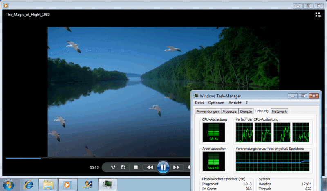Click the taskbar icon beside Media Player
Screen dimensions: 327x191
(x=88, y=184)
